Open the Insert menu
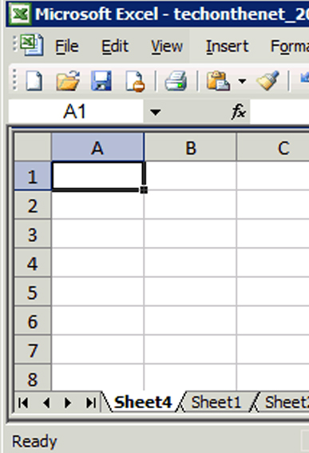Screen dimensions: 309x453 pos(227,46)
